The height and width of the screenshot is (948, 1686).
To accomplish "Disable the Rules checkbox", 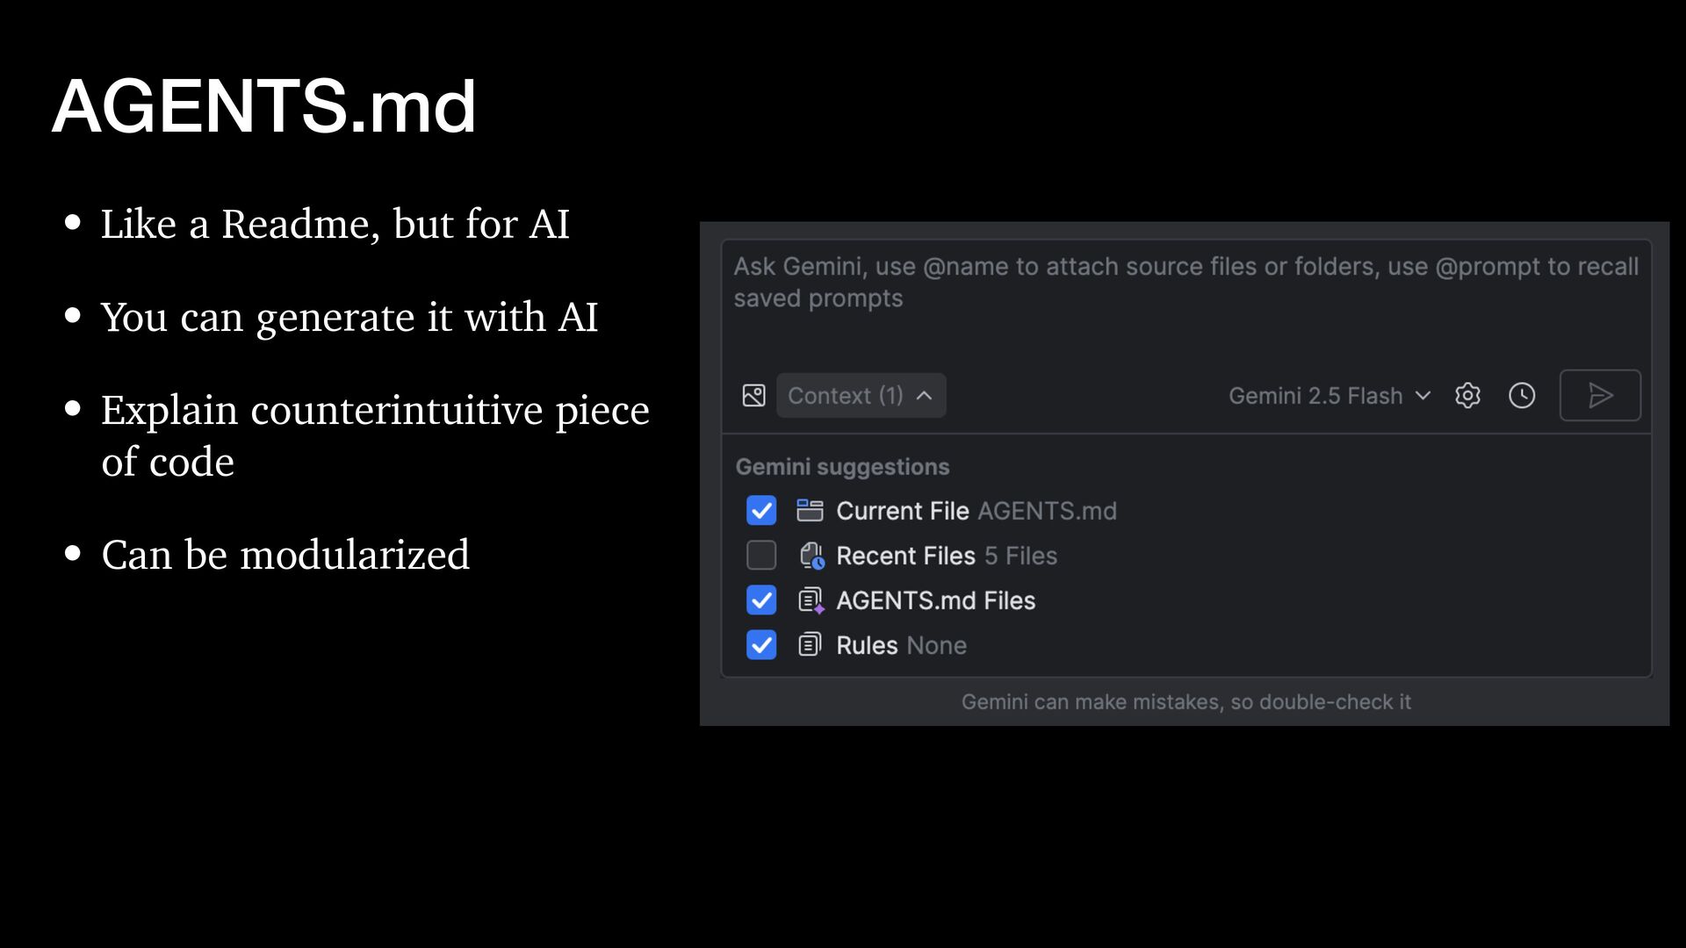I will tap(761, 645).
